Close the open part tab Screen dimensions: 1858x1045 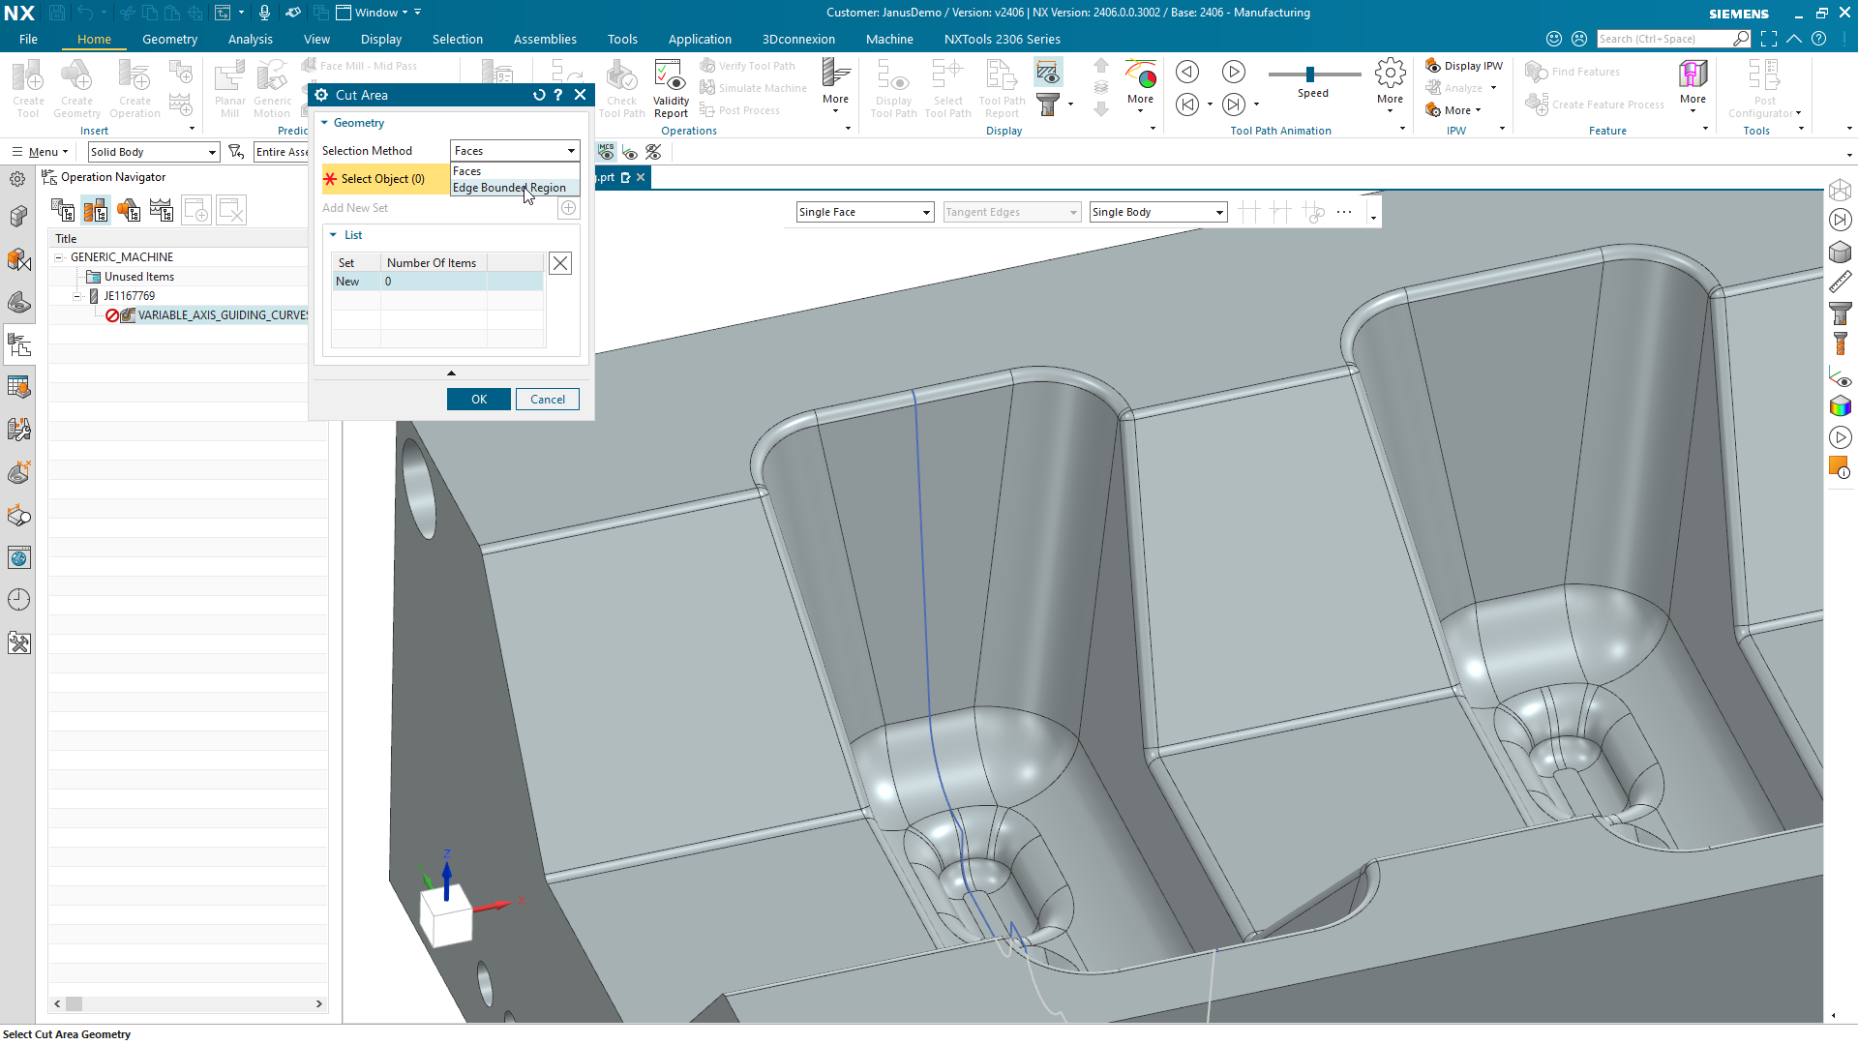click(641, 177)
